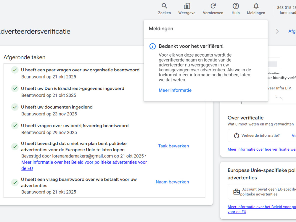Click the briefcase icon for EU-specific ads
This screenshot has width=296, height=222.
[236, 192]
